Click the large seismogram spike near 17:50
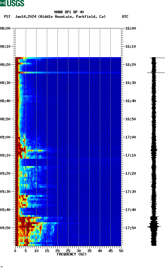167x270 pixels. (154, 226)
